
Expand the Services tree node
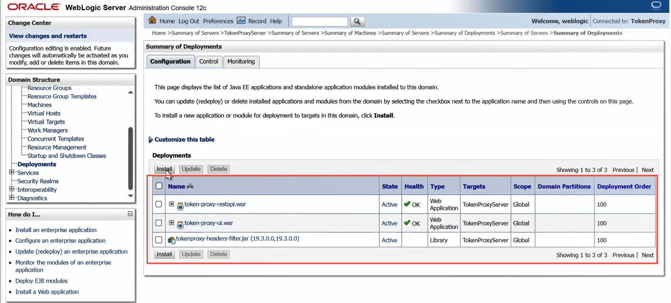[x=12, y=173]
